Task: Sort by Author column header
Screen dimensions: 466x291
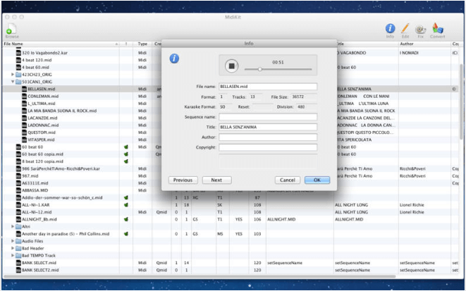Action: (x=424, y=44)
